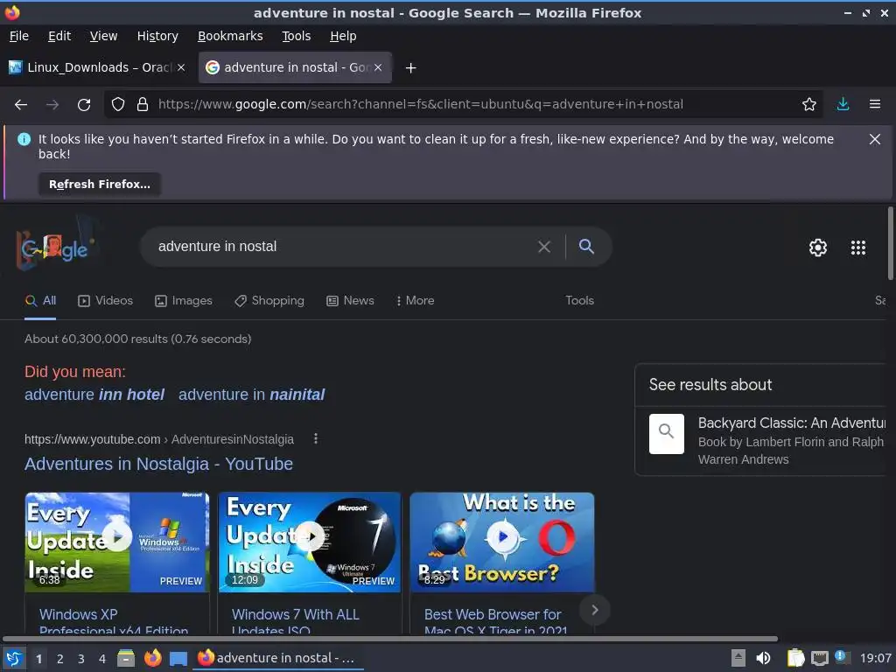Switch to News search results
896x672 pixels.
(x=350, y=301)
